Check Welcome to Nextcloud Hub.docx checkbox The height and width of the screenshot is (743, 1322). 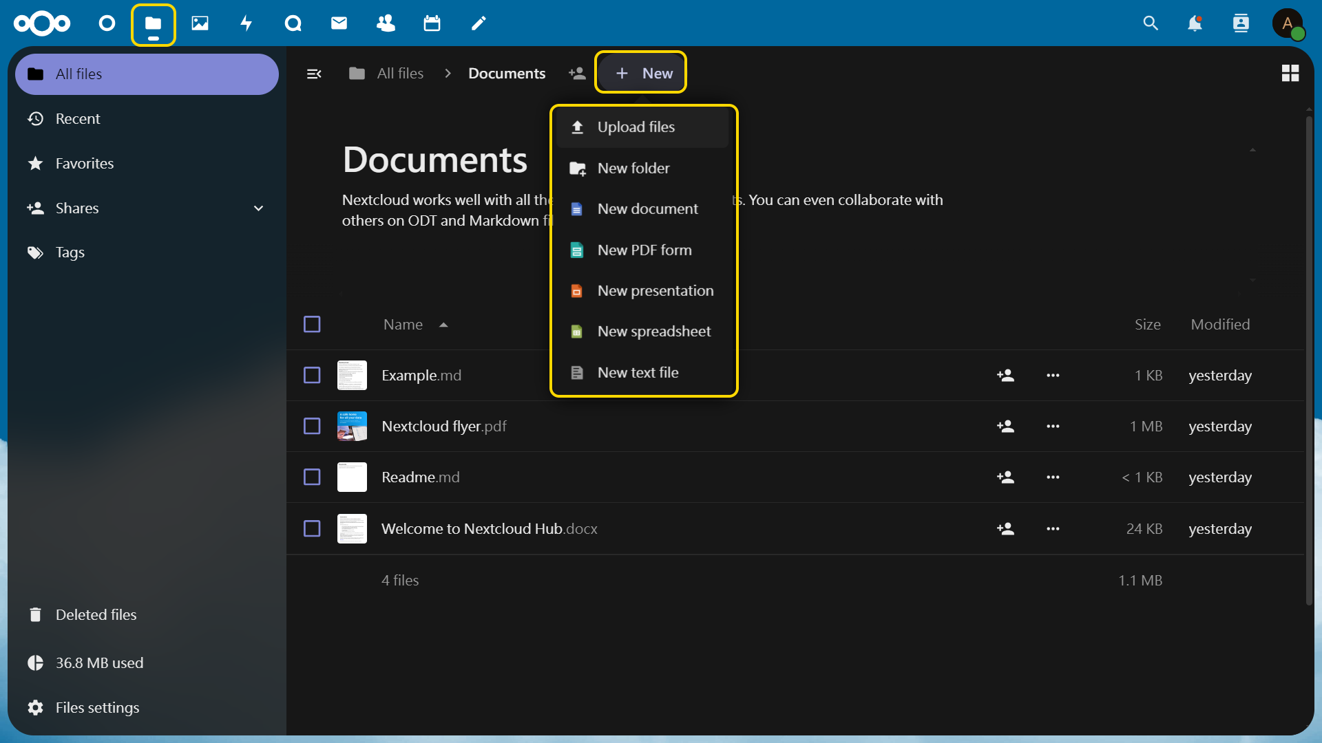(312, 529)
